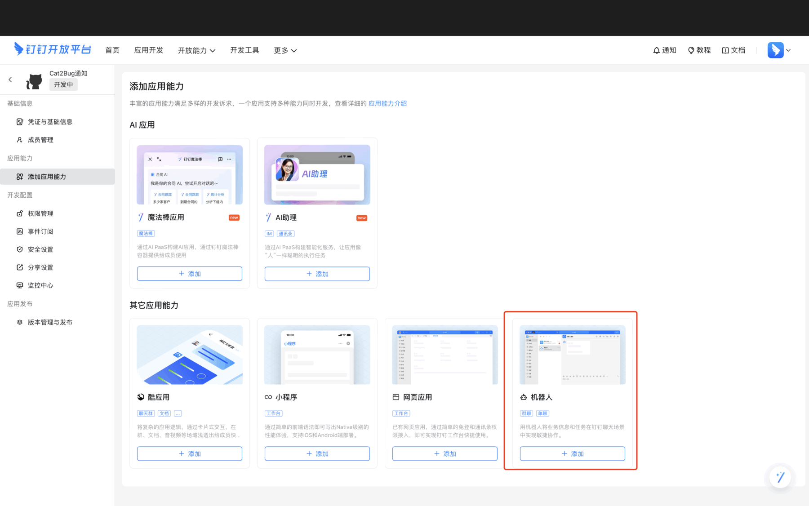
Task: Click the 酷应用 icon
Action: click(141, 397)
